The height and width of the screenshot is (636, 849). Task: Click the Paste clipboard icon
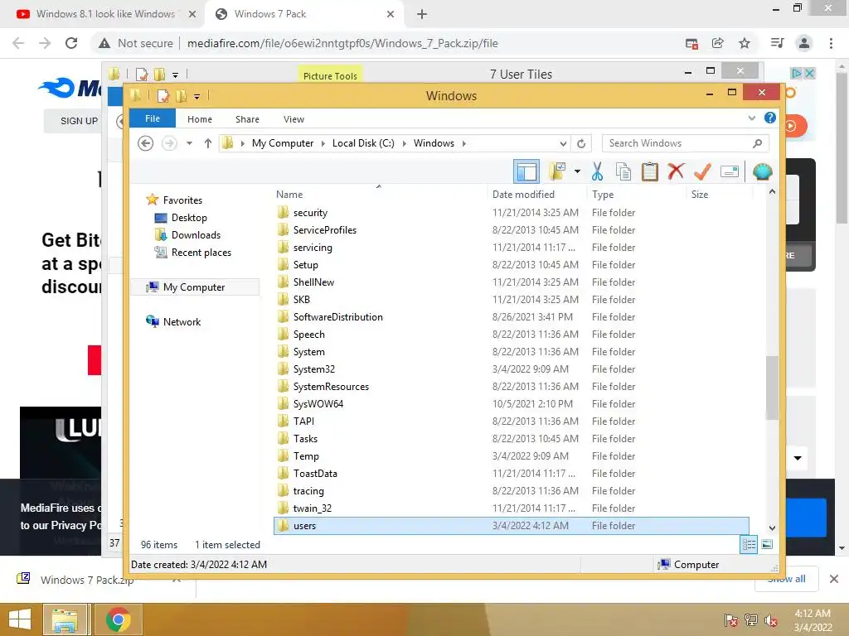point(649,171)
